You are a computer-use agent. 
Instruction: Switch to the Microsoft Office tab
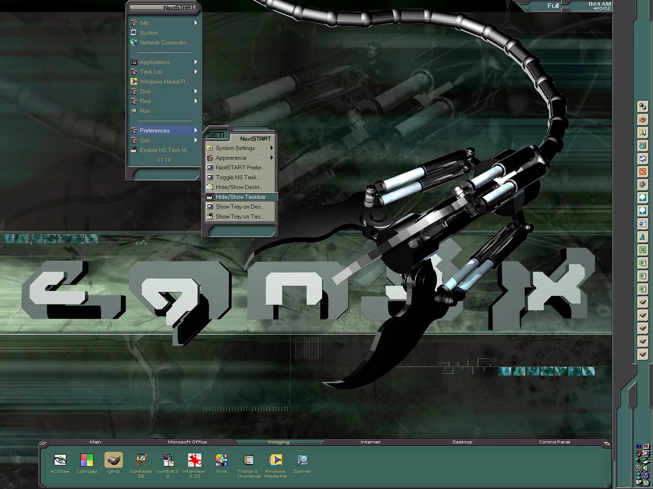pyautogui.click(x=187, y=442)
